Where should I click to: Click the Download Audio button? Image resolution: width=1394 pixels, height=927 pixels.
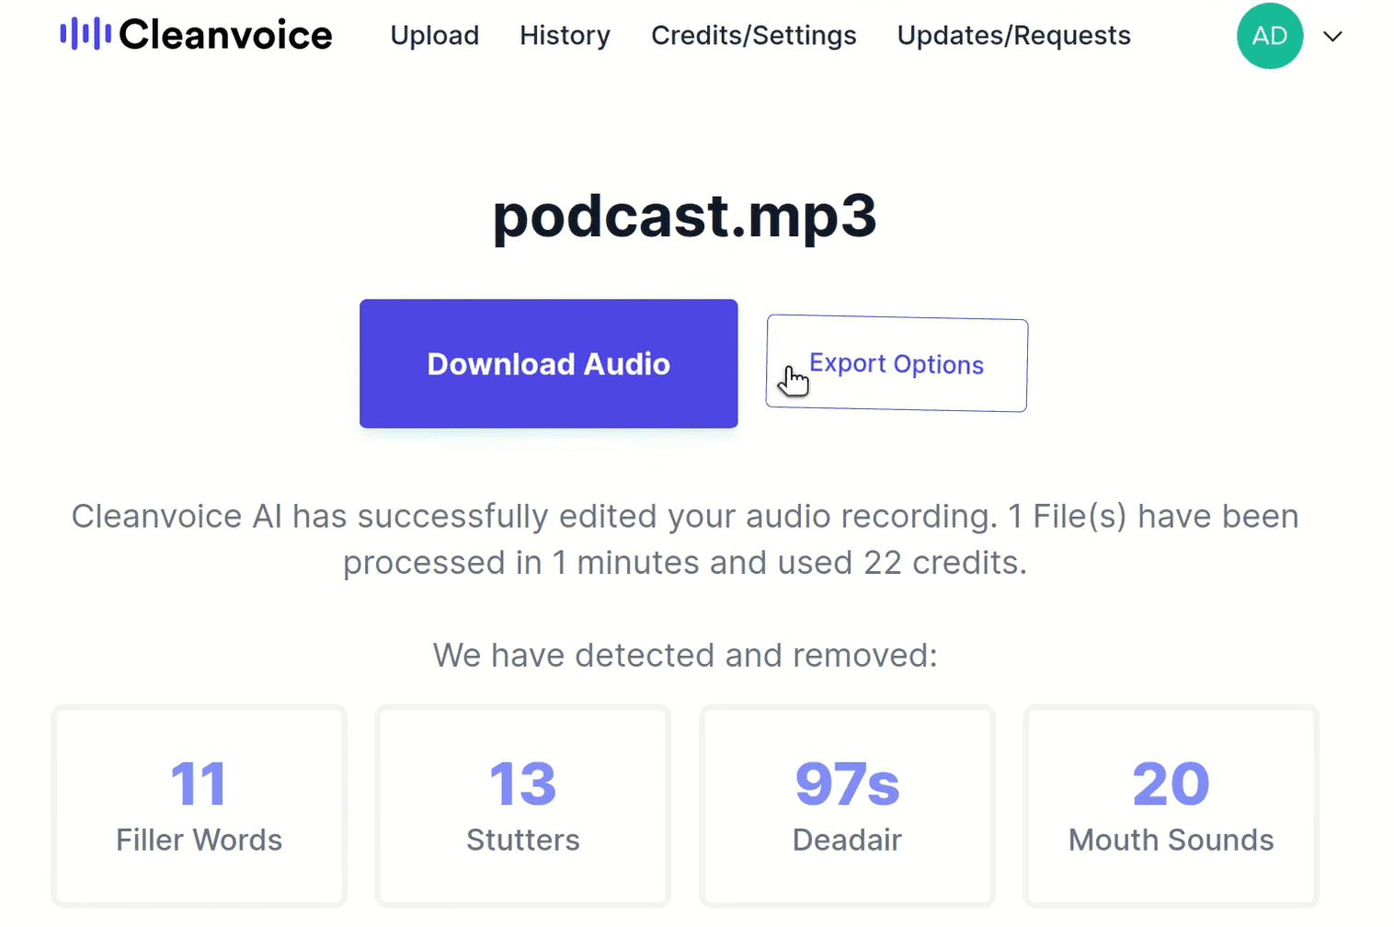click(549, 363)
